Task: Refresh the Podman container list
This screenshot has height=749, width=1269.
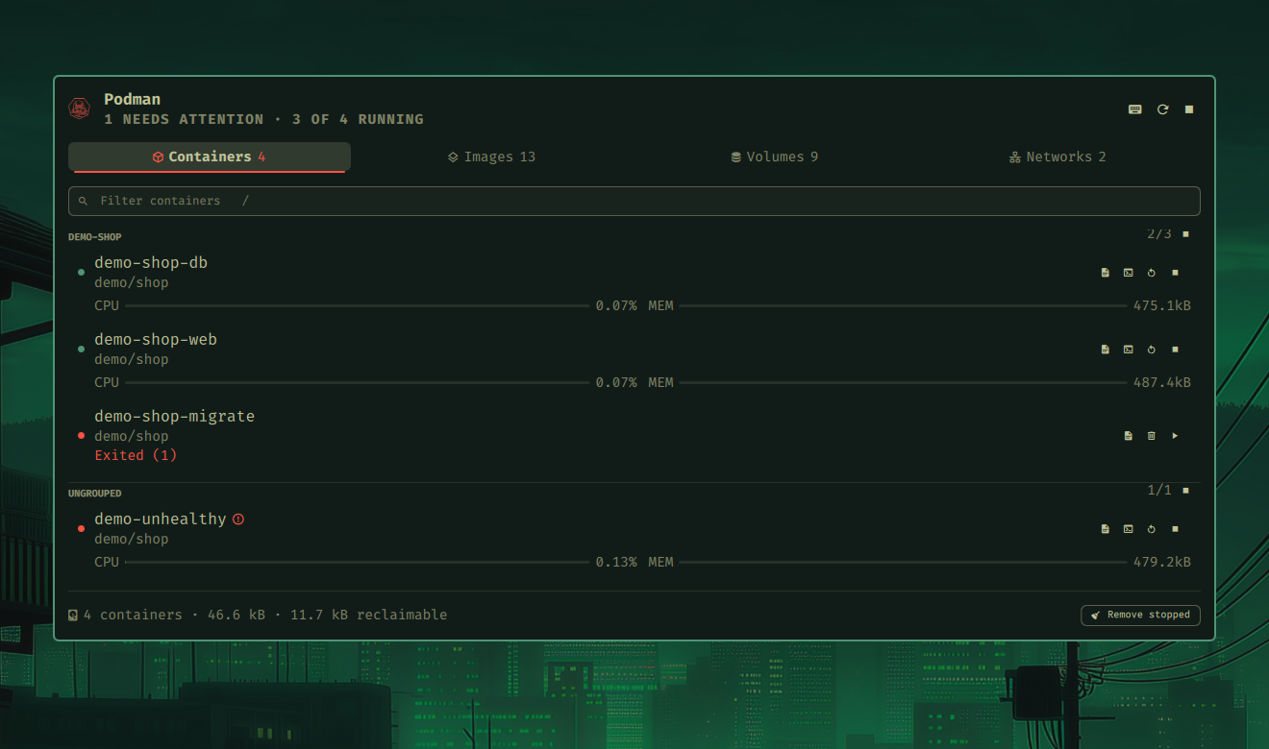Action: 1162,109
